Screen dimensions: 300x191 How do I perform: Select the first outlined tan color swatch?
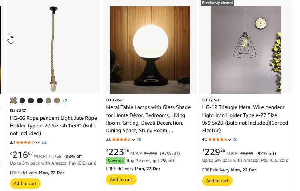(14, 101)
